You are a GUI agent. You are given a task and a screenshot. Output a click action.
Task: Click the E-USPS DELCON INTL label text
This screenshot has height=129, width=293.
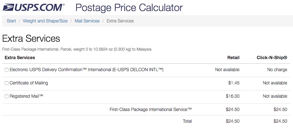87,70
